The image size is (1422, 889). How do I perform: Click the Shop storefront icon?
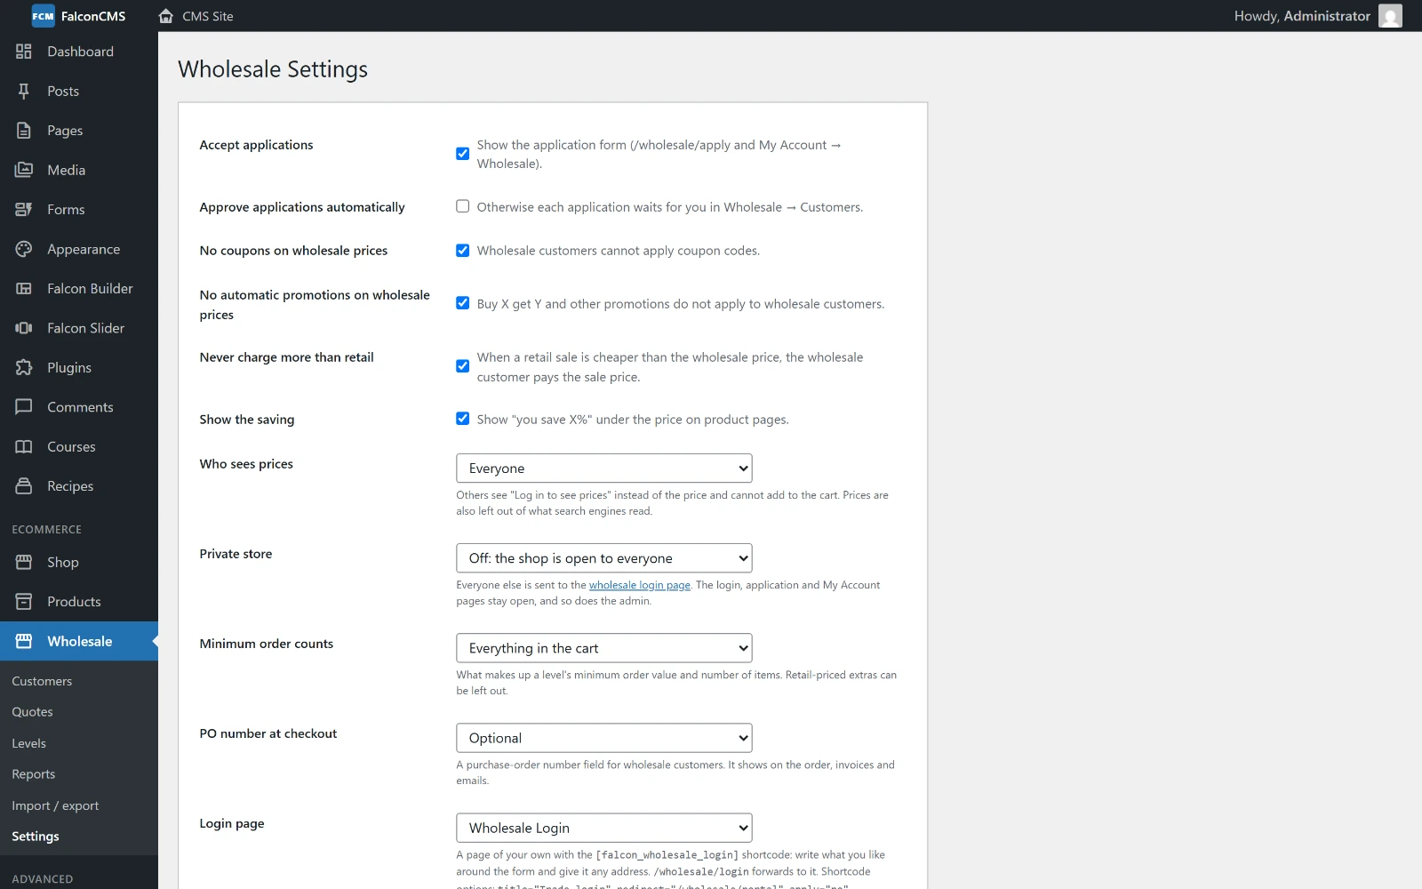coord(24,563)
